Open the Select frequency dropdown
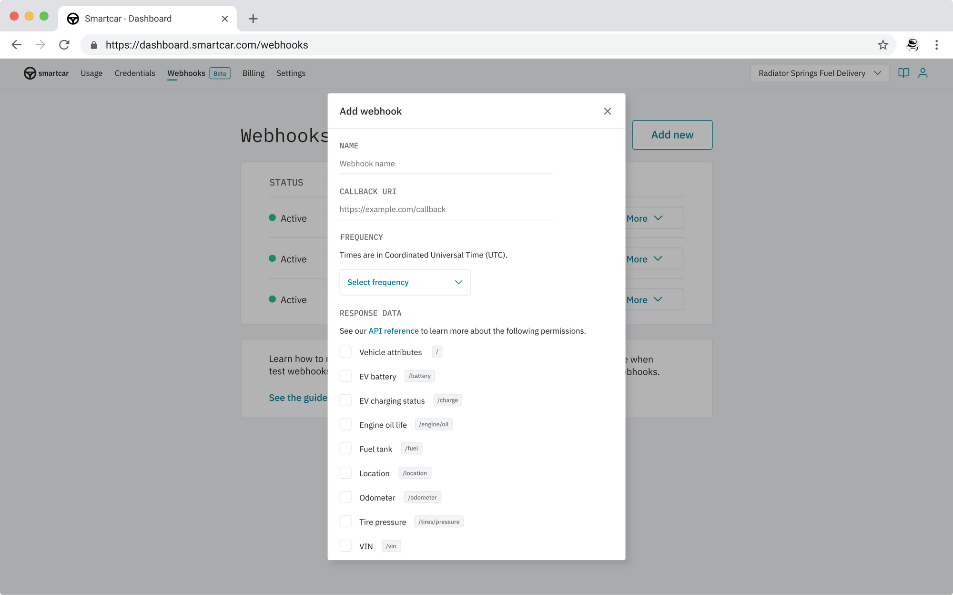953x595 pixels. tap(405, 282)
